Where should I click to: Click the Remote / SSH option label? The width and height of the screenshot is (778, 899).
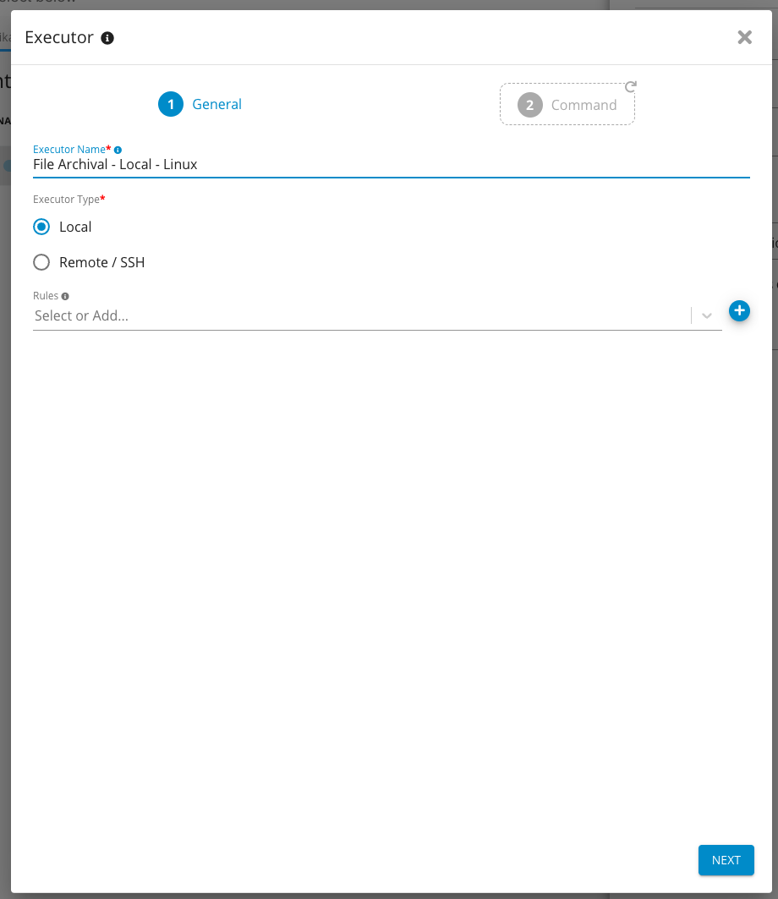pos(101,262)
